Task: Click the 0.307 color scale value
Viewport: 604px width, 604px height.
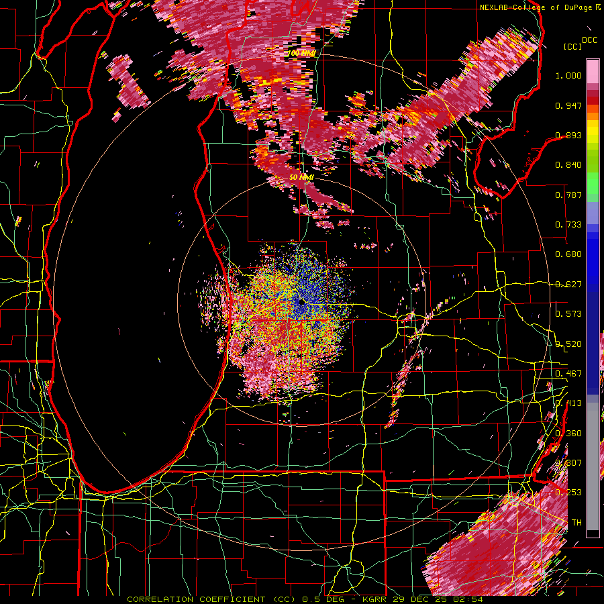Action: coord(568,463)
